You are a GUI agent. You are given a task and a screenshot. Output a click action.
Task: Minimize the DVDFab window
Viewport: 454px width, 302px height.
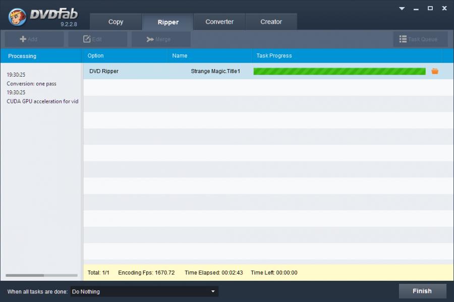click(x=416, y=9)
